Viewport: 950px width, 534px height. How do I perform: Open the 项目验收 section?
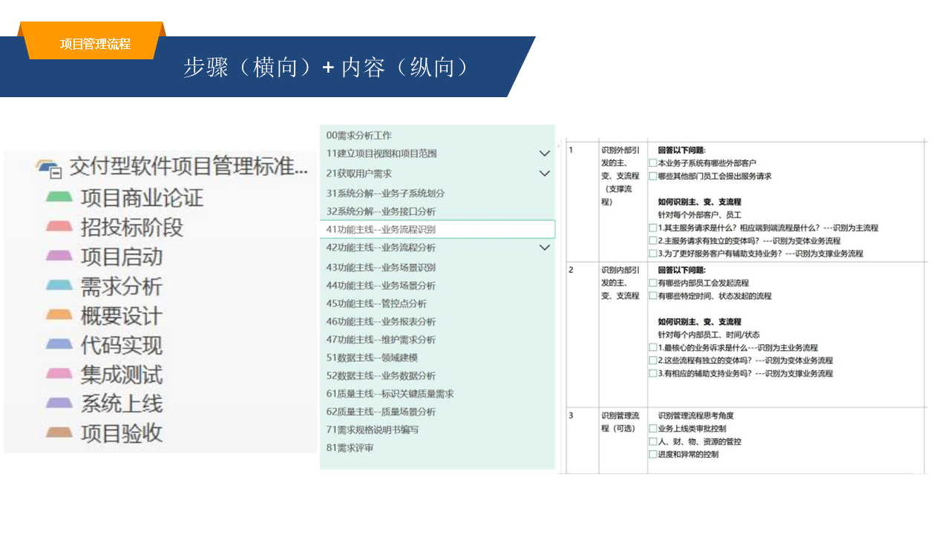coord(122,432)
